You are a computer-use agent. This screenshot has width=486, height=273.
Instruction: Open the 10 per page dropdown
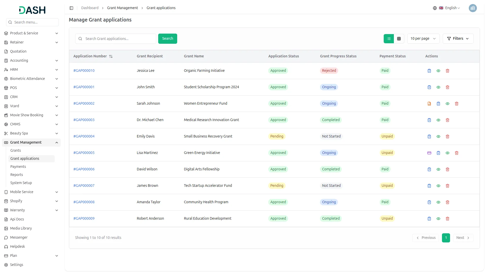click(423, 38)
